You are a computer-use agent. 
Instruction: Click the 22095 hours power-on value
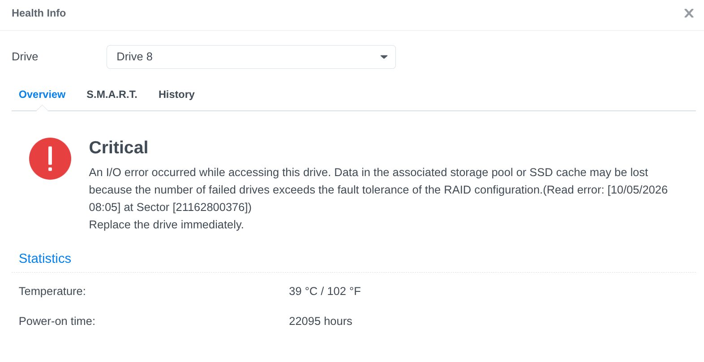[x=321, y=321]
